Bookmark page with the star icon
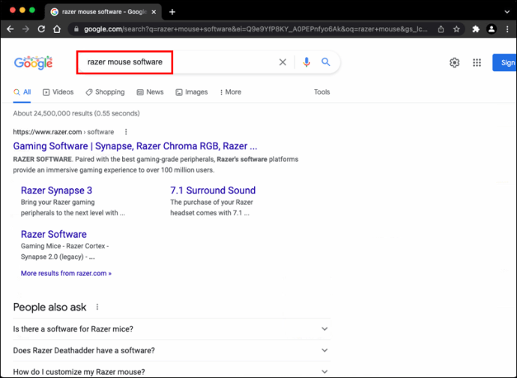Screen dimensions: 517x378 [x=456, y=29]
